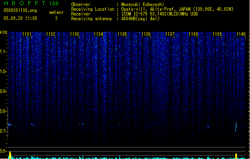Click the small echo just after 1131
250x159 pixels.
(x=32, y=124)
